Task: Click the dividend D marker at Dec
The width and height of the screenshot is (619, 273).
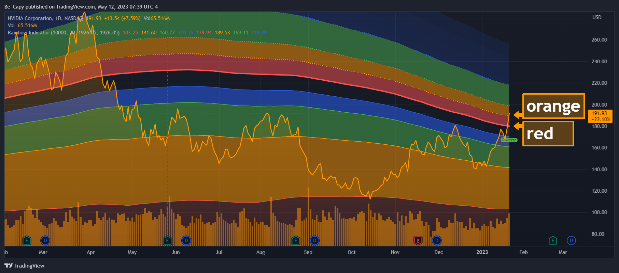Action: point(437,241)
